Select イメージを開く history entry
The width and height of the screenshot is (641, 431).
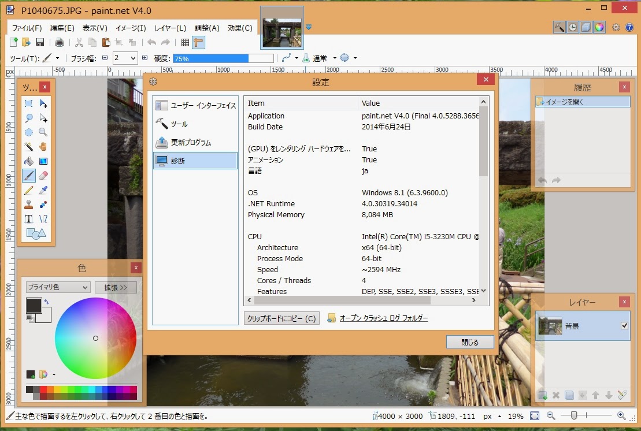click(x=583, y=102)
